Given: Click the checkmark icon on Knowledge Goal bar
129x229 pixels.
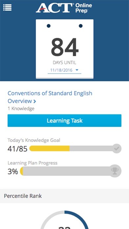Looking at the screenshot, I should pyautogui.click(x=116, y=148).
